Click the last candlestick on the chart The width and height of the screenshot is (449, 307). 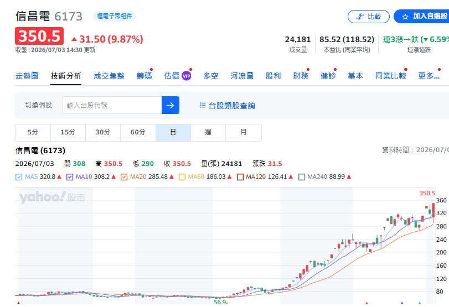click(433, 212)
